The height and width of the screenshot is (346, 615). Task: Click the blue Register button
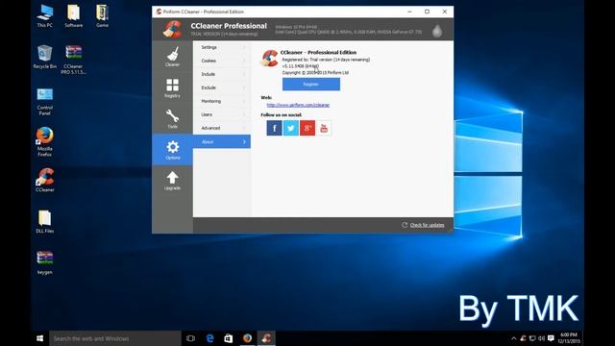coord(311,84)
